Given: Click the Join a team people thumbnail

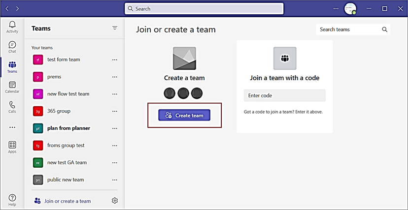Looking at the screenshot, I should 285,59.
